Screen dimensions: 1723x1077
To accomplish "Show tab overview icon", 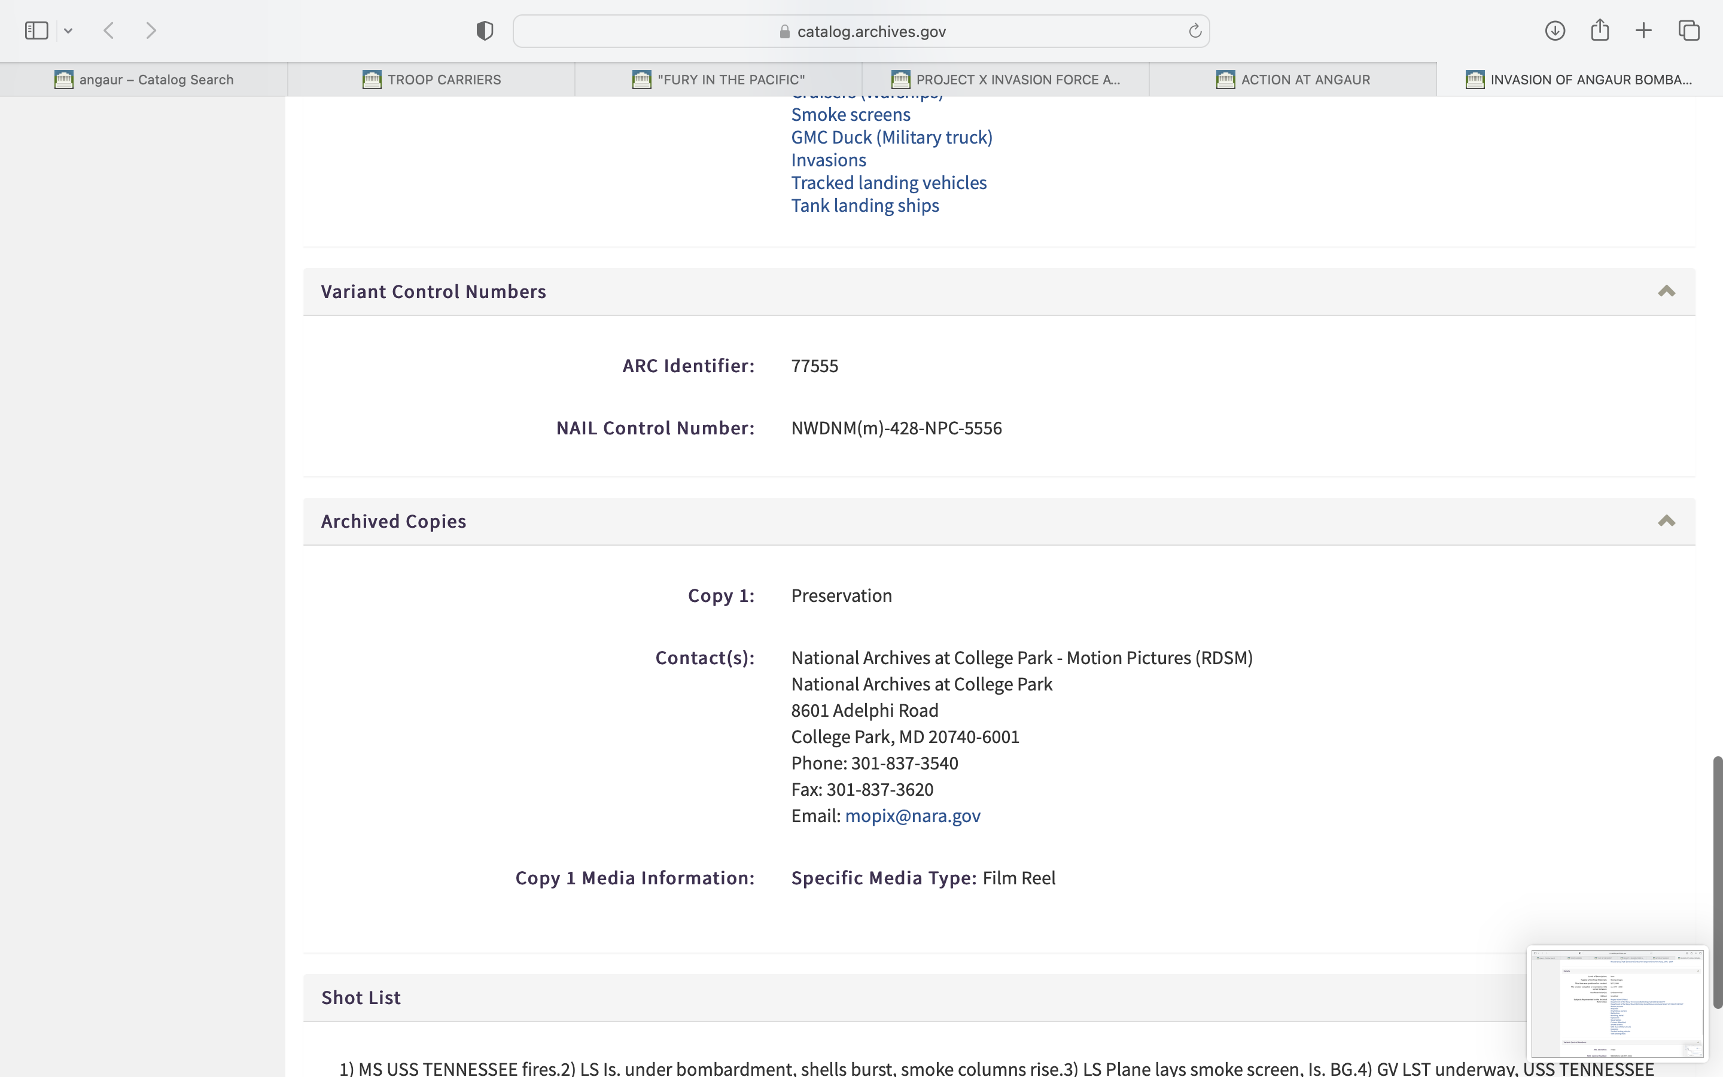I will tap(1689, 31).
